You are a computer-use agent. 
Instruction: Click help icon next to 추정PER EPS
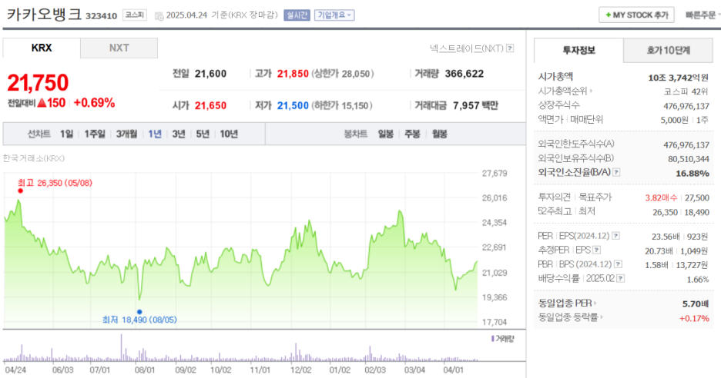tap(596, 250)
